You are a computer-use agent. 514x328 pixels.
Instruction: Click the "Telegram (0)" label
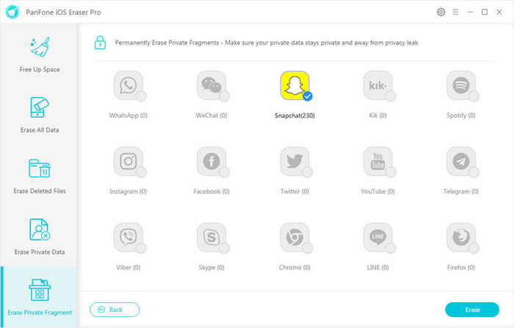click(x=461, y=191)
